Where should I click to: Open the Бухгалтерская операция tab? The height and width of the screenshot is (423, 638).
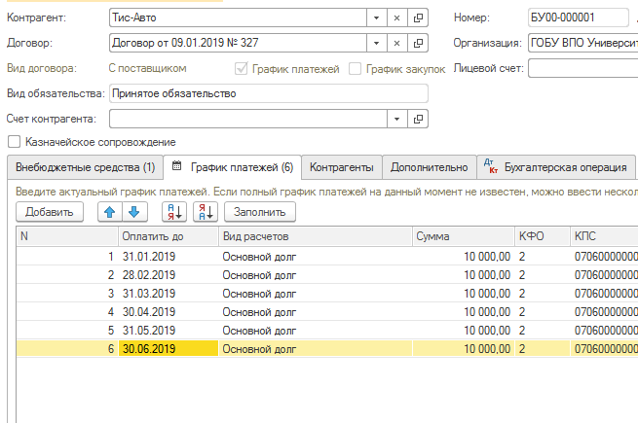[557, 166]
